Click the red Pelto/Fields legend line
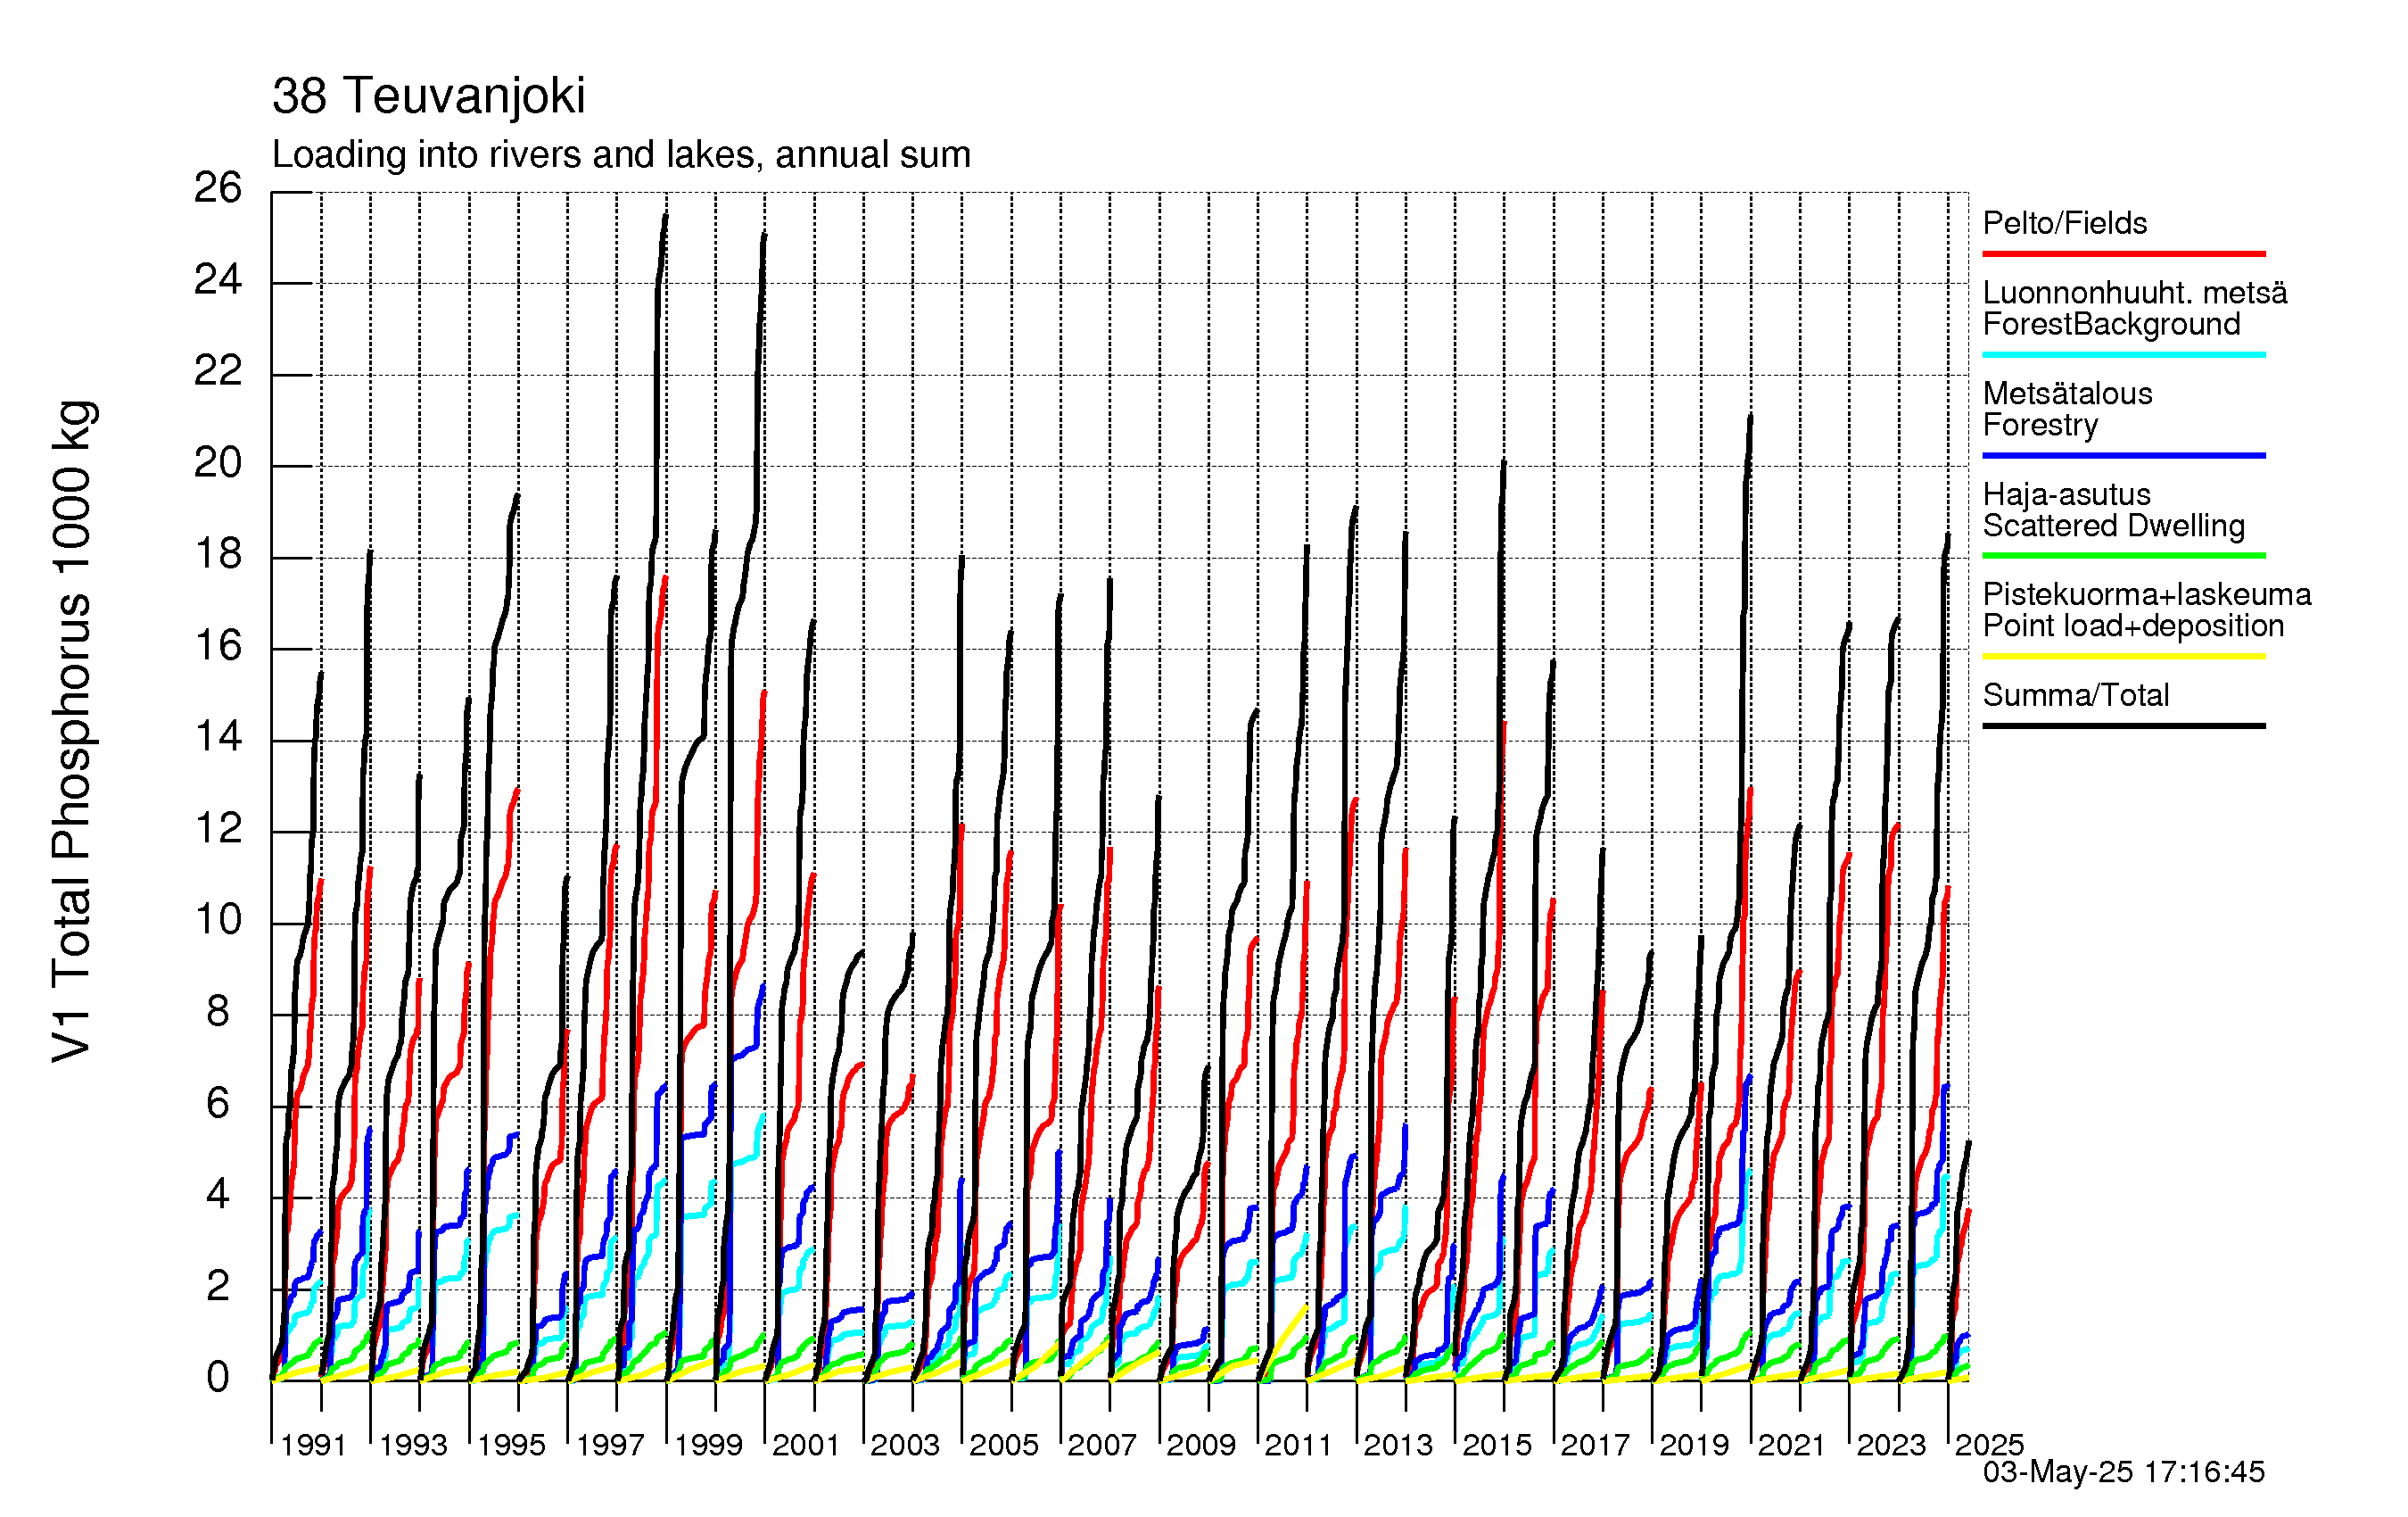The image size is (2408, 1517). click(2124, 254)
